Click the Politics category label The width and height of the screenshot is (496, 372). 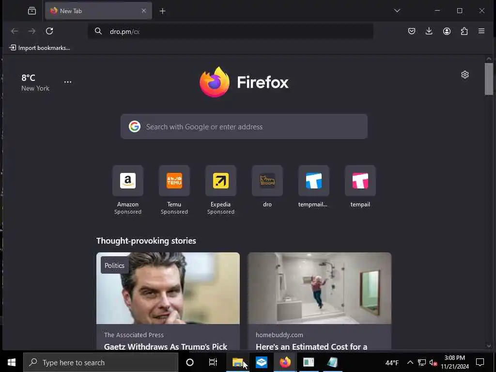[x=114, y=265]
